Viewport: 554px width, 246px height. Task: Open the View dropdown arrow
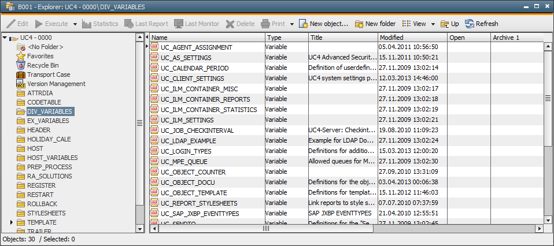[433, 24]
